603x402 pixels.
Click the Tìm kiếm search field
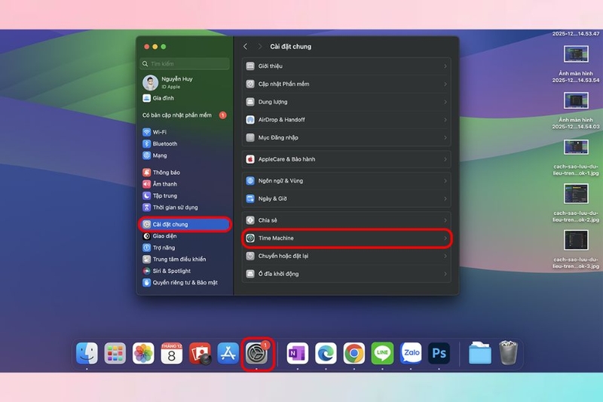(185, 63)
